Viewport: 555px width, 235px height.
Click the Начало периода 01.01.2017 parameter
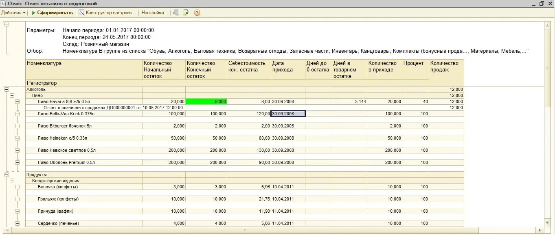[108, 30]
